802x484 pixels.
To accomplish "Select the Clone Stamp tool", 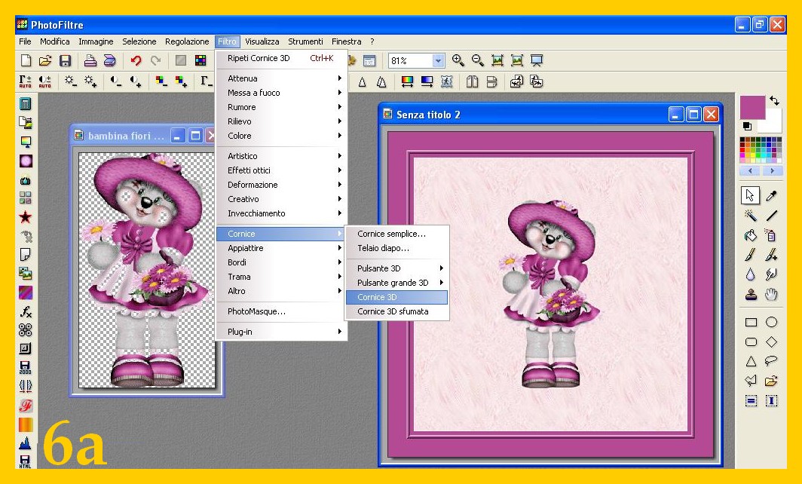I will [751, 294].
